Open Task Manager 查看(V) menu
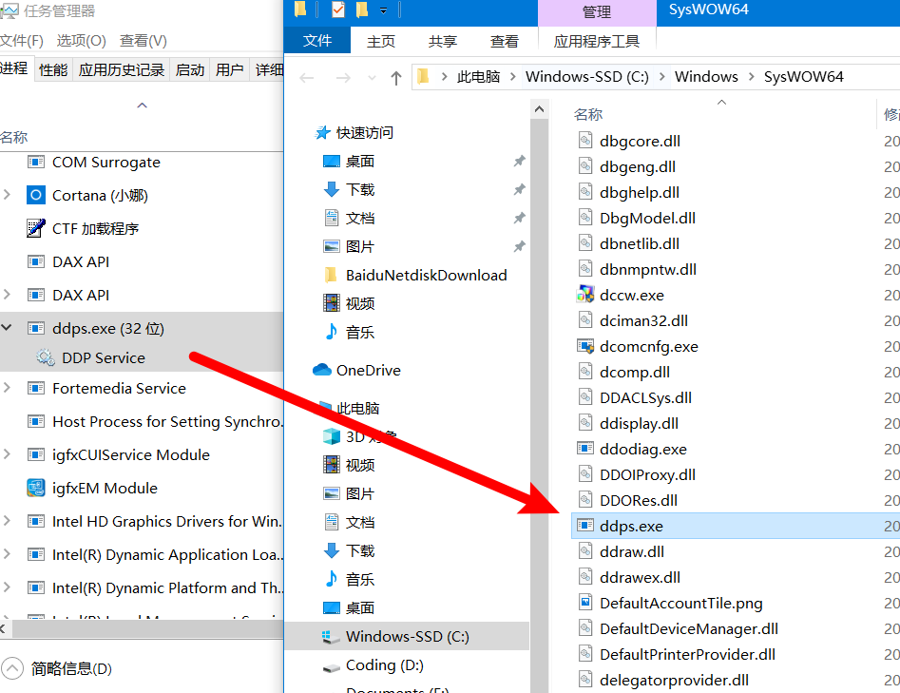The width and height of the screenshot is (900, 693). 144,41
